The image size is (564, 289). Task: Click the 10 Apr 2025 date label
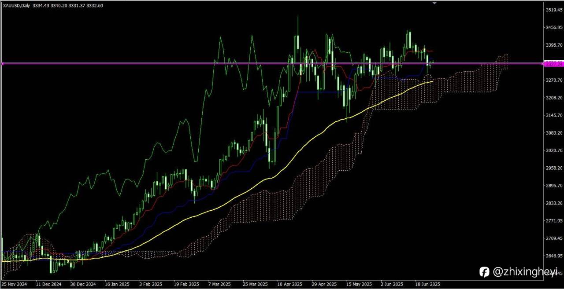click(x=290, y=285)
